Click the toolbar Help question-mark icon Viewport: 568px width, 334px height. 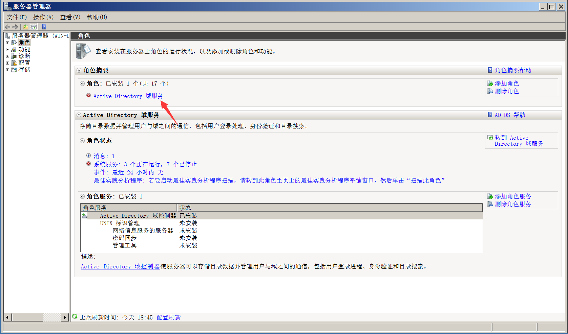44,27
